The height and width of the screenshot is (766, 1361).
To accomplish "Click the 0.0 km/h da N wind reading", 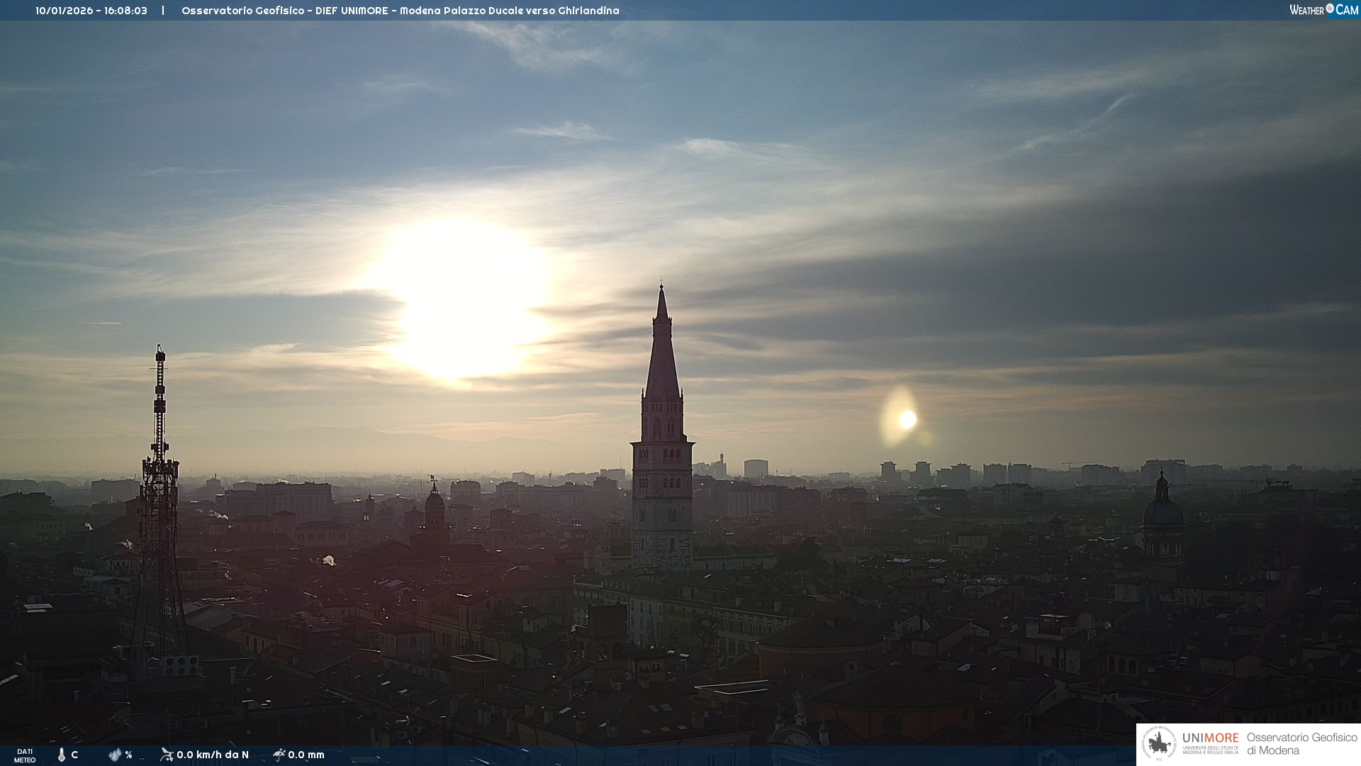I will coord(213,755).
